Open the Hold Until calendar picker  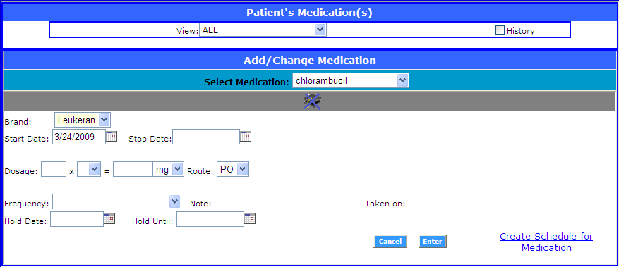click(x=250, y=218)
